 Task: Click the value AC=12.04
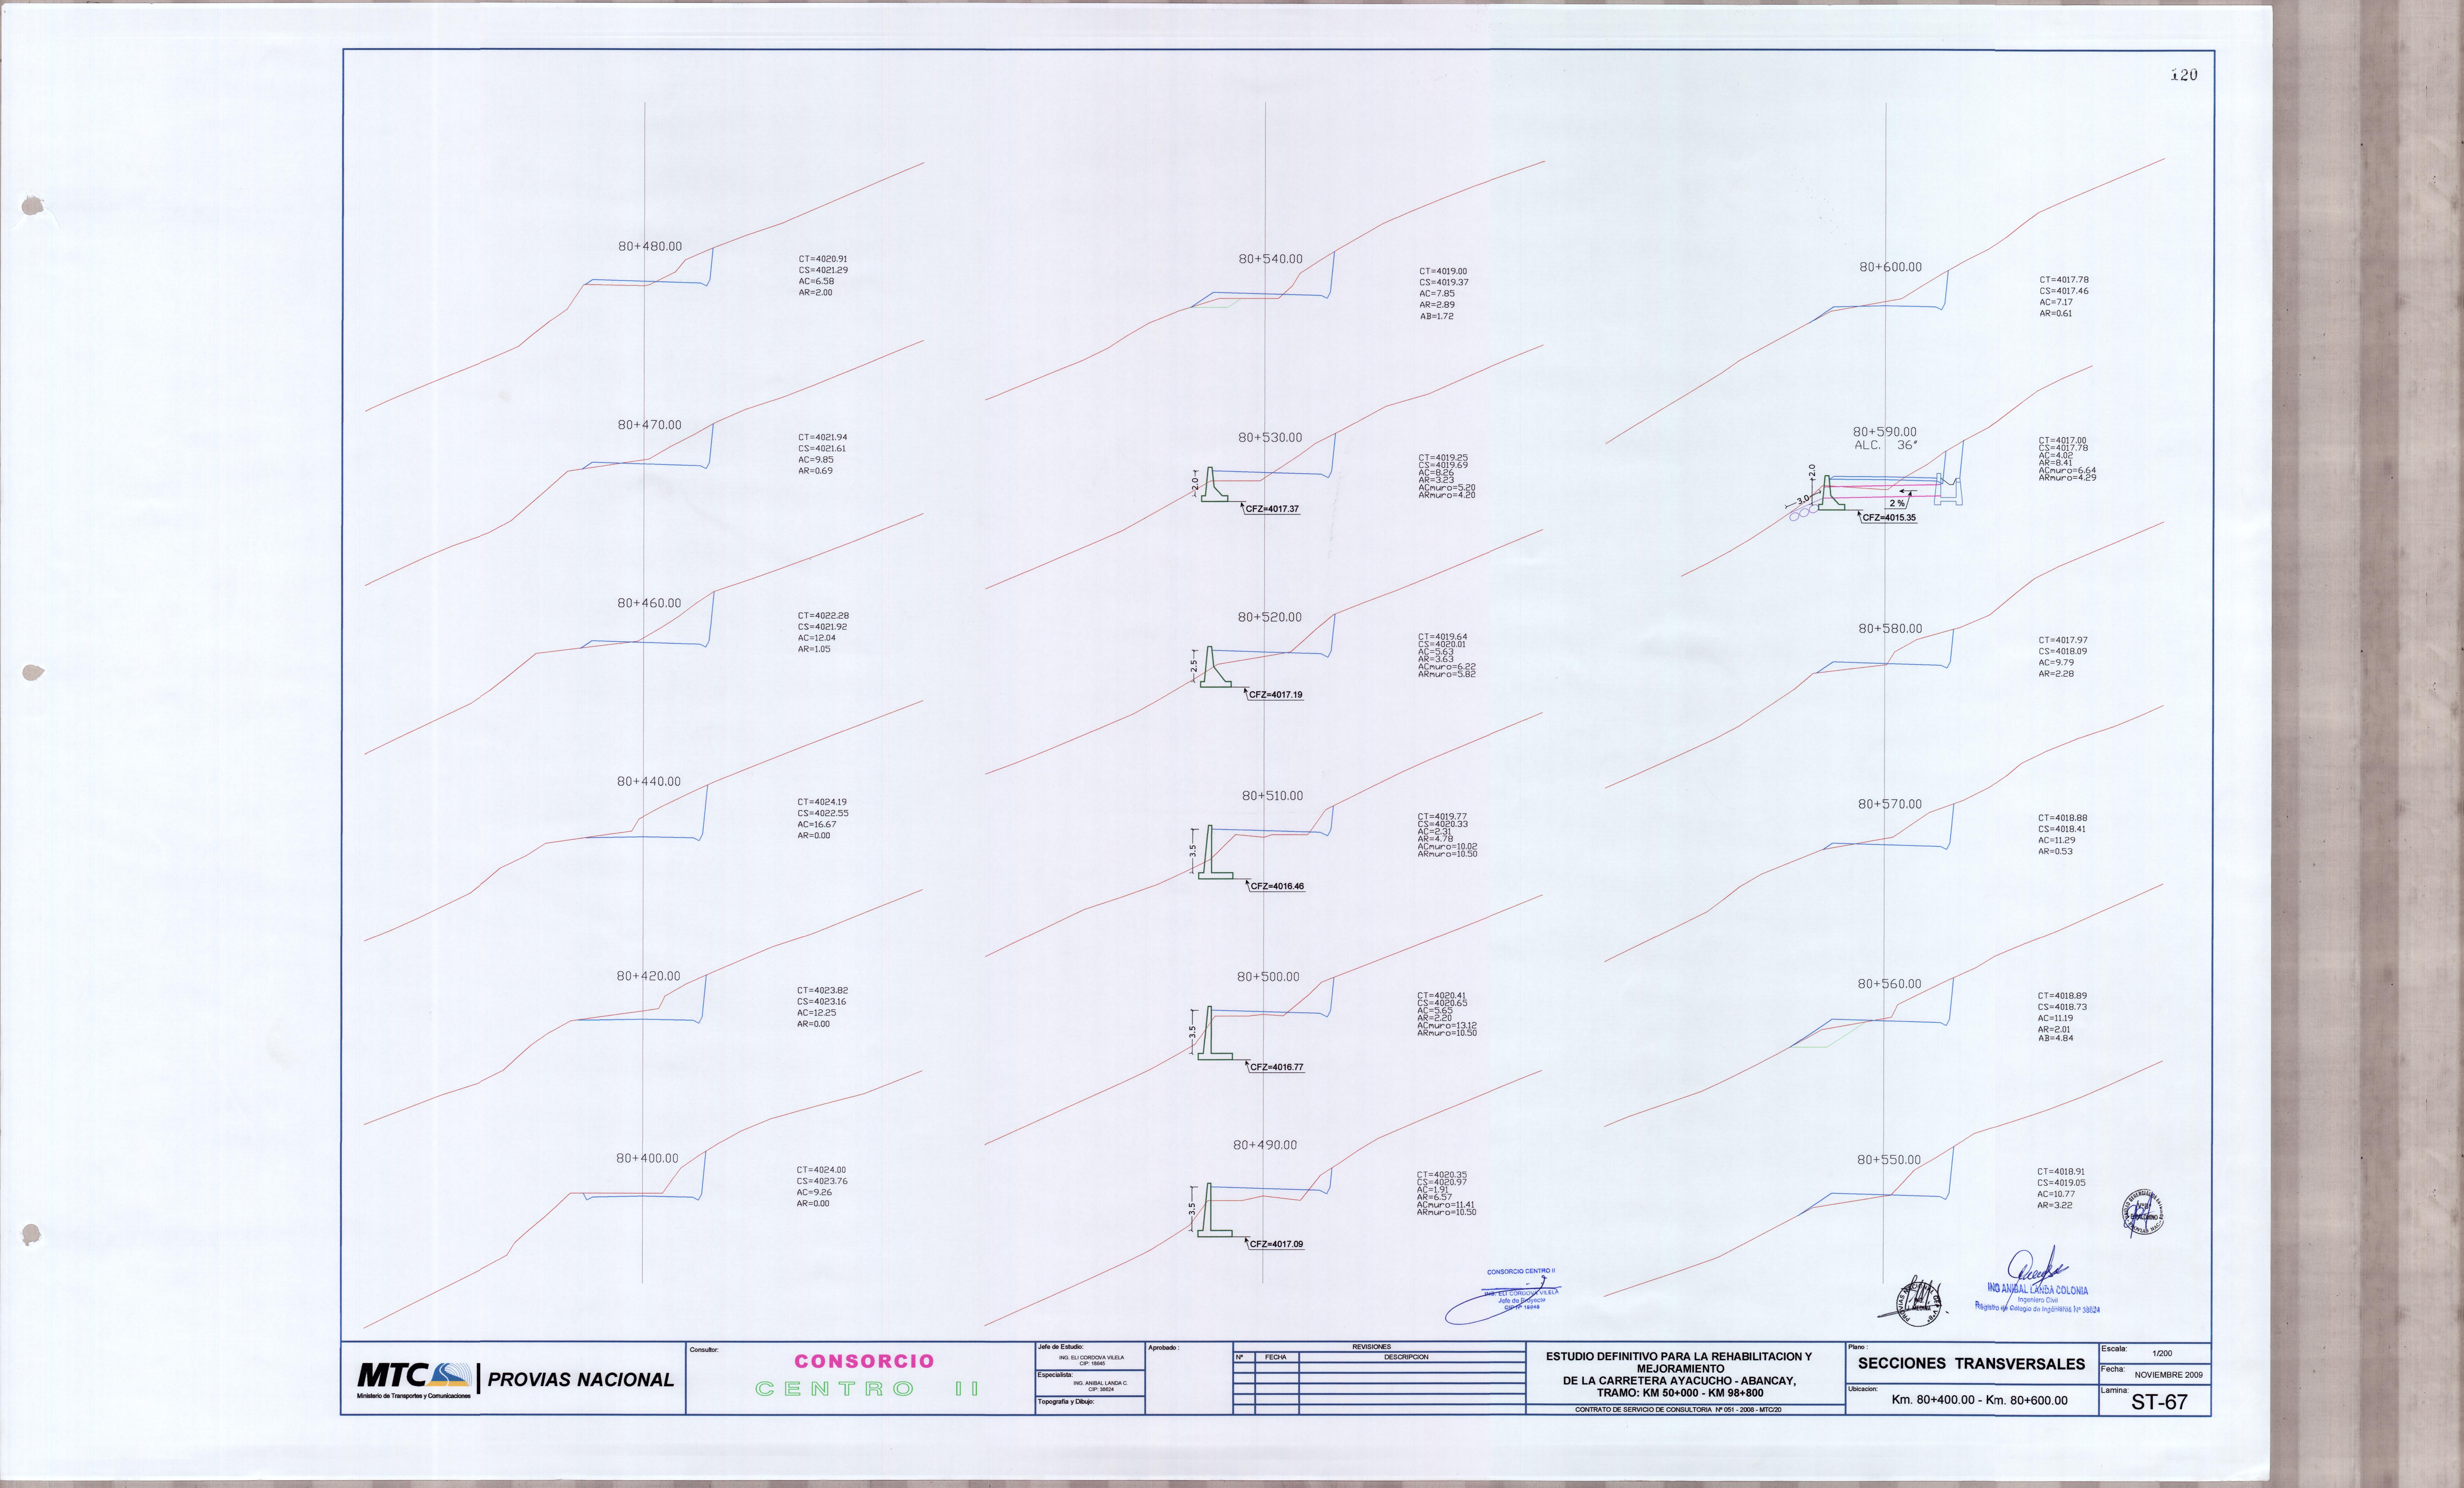pyautogui.click(x=817, y=638)
